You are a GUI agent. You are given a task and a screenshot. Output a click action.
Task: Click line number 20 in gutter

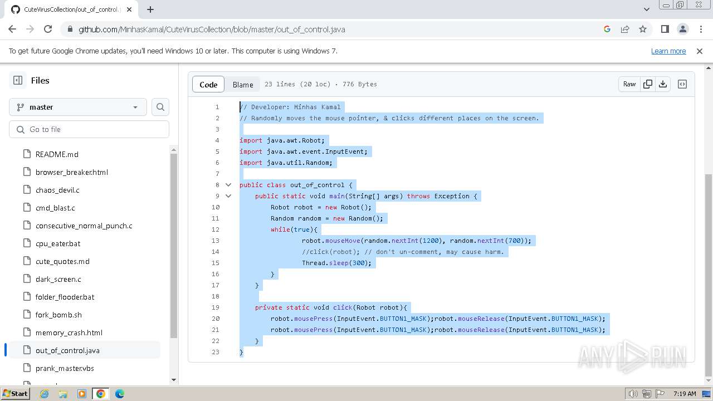216,319
